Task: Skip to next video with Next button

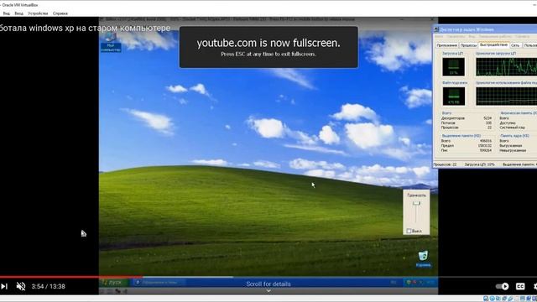Action: pyautogui.click(x=4, y=286)
